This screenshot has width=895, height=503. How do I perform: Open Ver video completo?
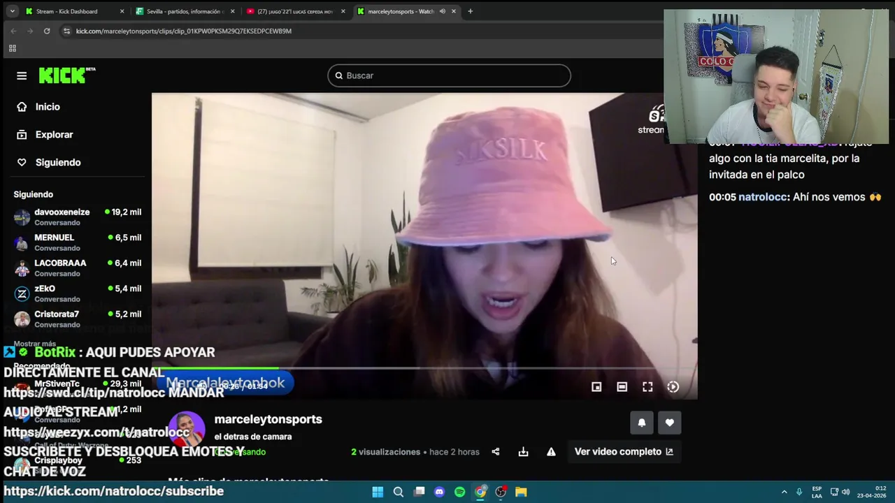pyautogui.click(x=624, y=452)
